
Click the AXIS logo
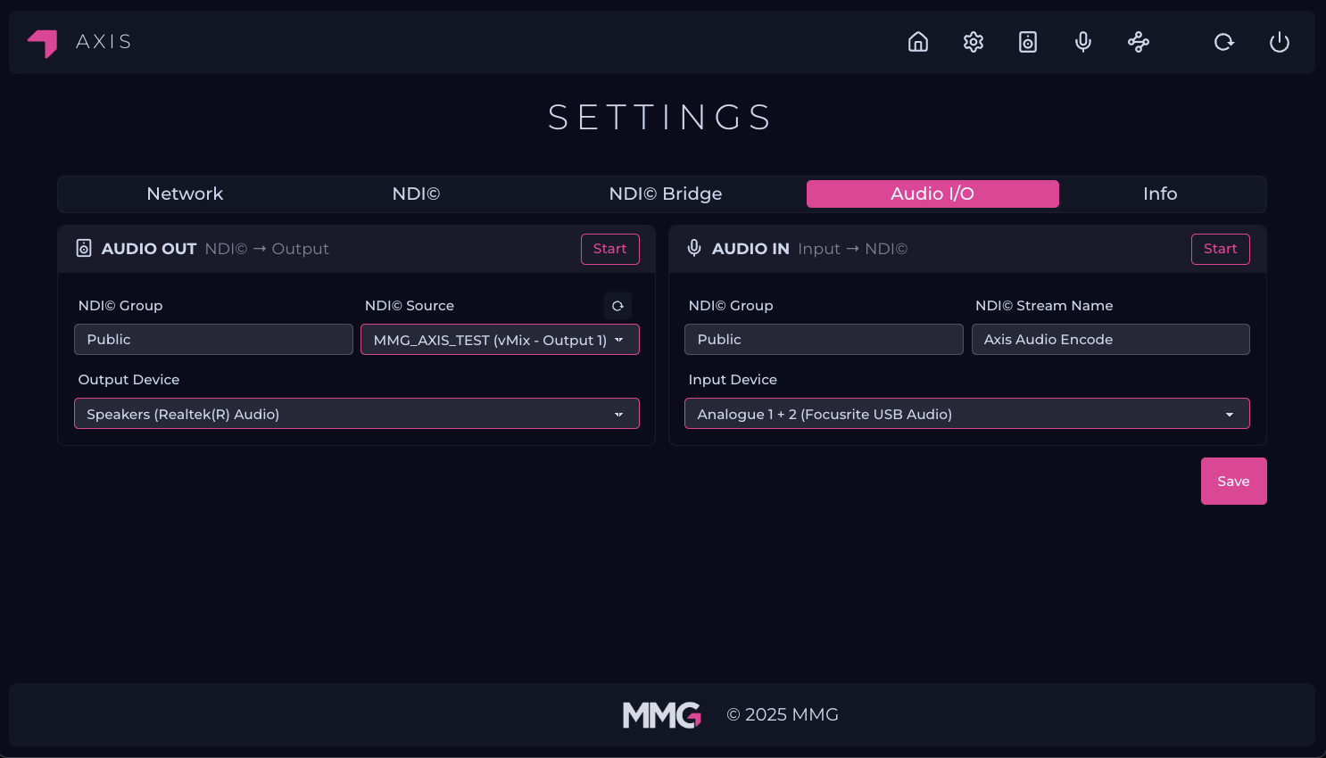tap(79, 42)
